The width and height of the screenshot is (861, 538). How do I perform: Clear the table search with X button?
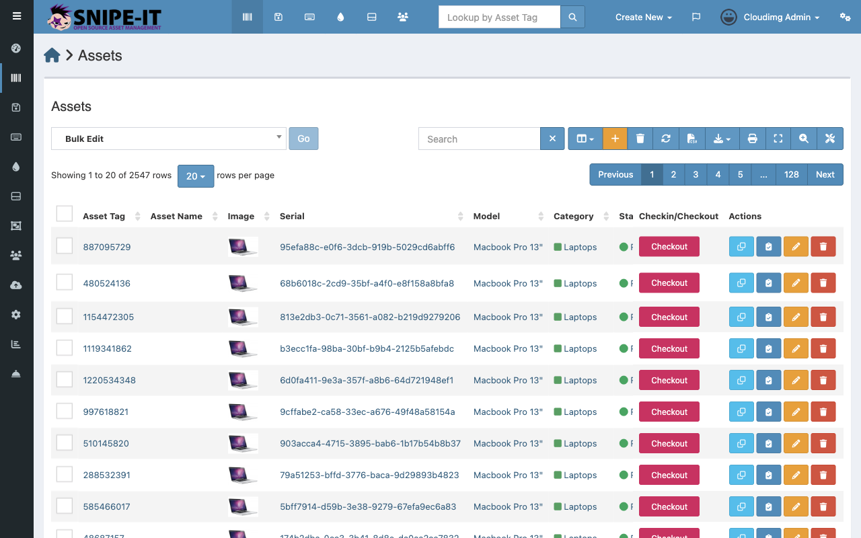(x=552, y=139)
